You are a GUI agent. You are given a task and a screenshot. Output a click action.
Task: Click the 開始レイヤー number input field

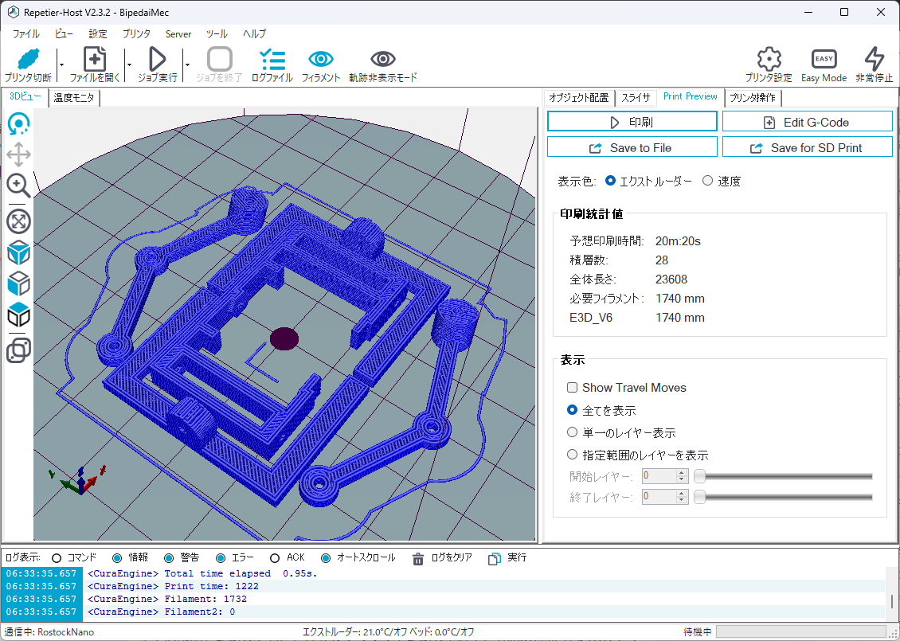659,476
